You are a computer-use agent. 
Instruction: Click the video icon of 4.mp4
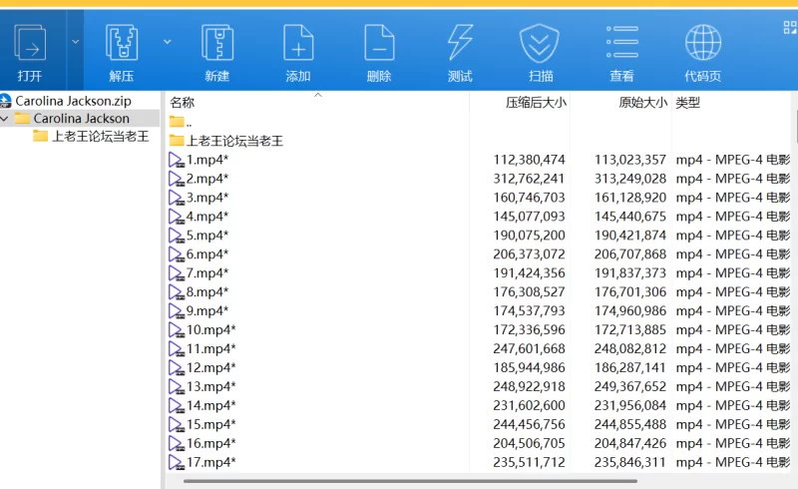(x=177, y=217)
